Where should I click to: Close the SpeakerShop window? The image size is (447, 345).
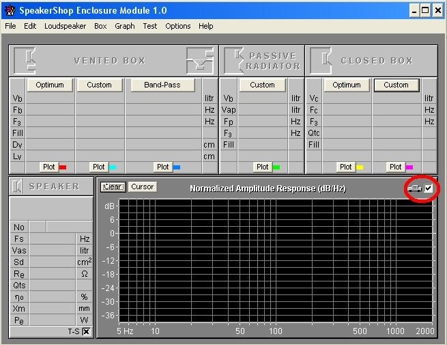[438, 11]
